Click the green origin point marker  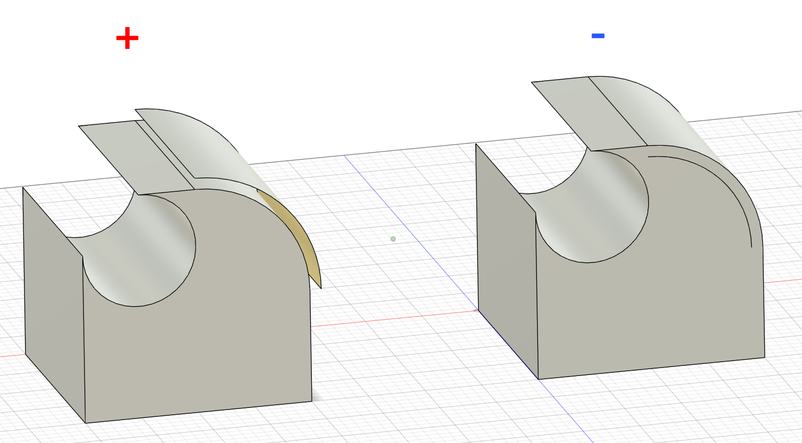(x=393, y=239)
